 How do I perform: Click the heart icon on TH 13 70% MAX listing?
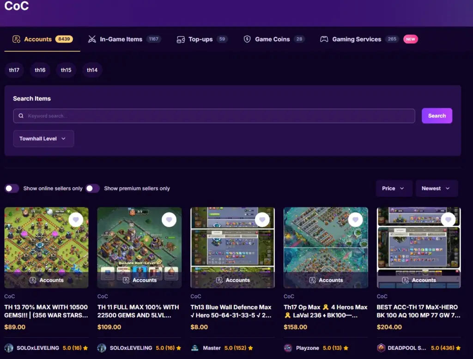click(x=76, y=219)
